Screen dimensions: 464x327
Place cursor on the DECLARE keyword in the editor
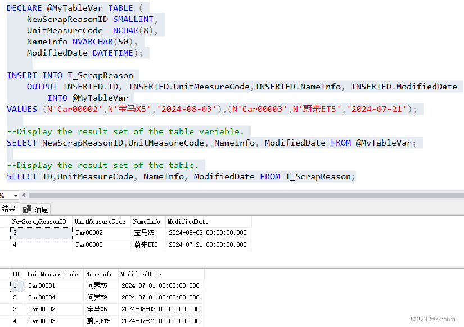coord(23,7)
